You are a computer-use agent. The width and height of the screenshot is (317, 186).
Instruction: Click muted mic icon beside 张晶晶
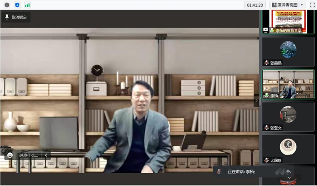coord(266,63)
